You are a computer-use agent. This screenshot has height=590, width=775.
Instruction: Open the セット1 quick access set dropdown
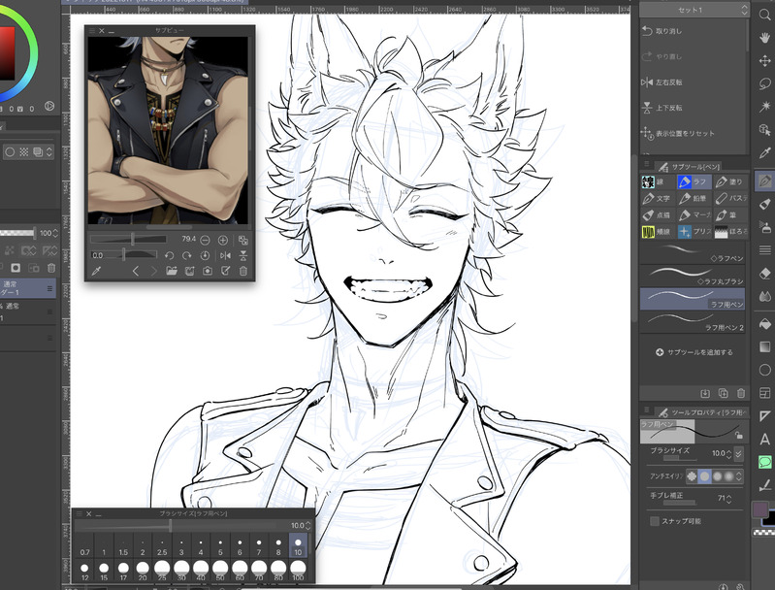[694, 10]
